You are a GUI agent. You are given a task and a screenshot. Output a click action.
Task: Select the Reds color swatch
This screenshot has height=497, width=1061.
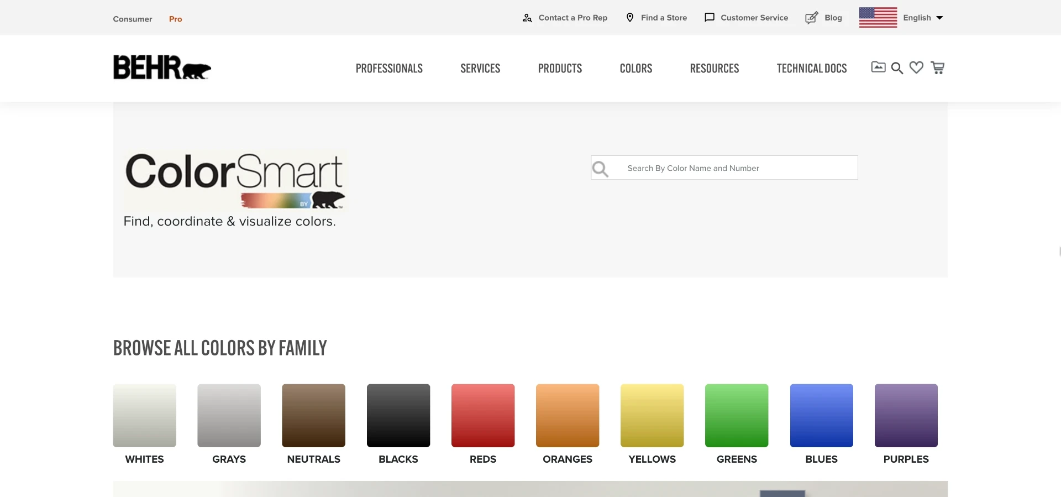[x=483, y=416]
